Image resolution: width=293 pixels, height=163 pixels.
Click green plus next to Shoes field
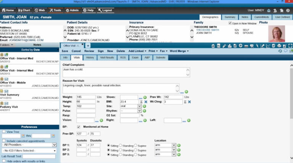(x=145, y=97)
